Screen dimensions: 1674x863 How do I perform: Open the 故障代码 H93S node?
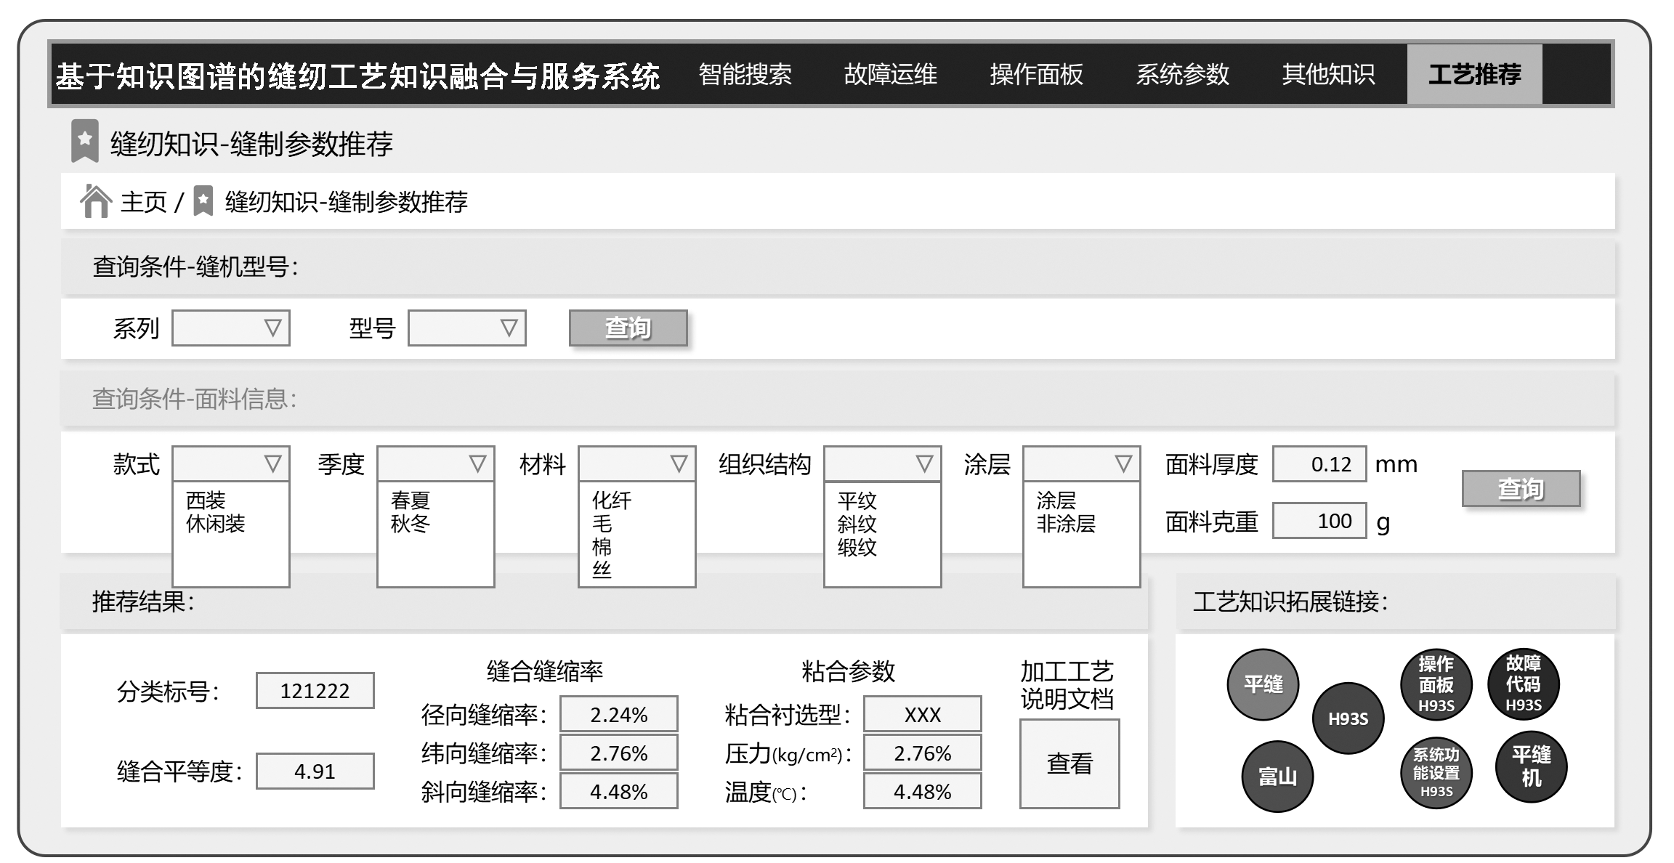[x=1523, y=684]
